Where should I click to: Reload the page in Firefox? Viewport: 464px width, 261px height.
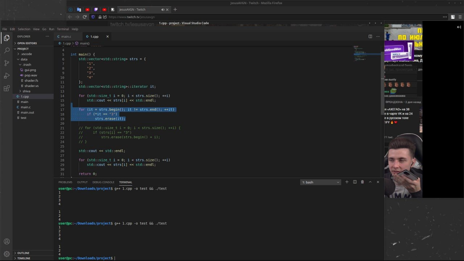(x=85, y=17)
